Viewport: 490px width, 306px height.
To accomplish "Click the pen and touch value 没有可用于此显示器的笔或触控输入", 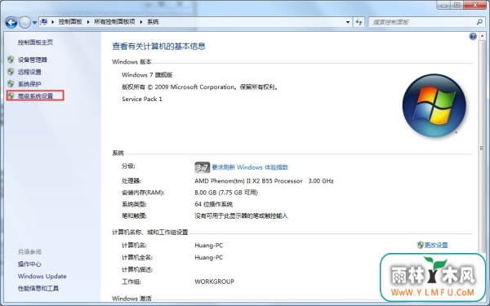I will point(241,215).
